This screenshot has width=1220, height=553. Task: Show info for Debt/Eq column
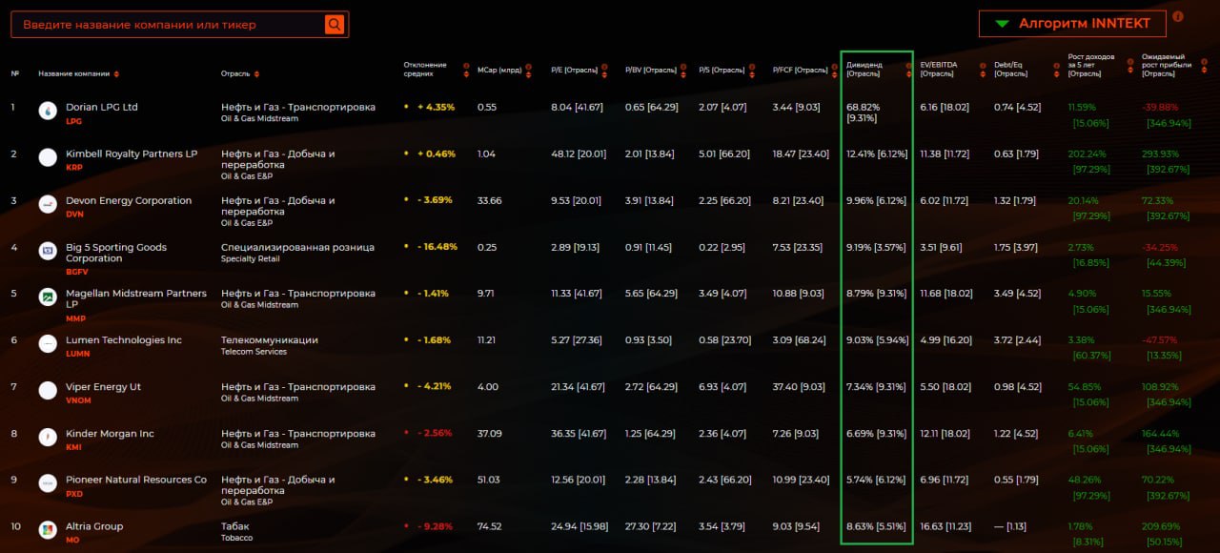click(x=1057, y=66)
